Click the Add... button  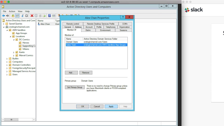click(x=71, y=72)
